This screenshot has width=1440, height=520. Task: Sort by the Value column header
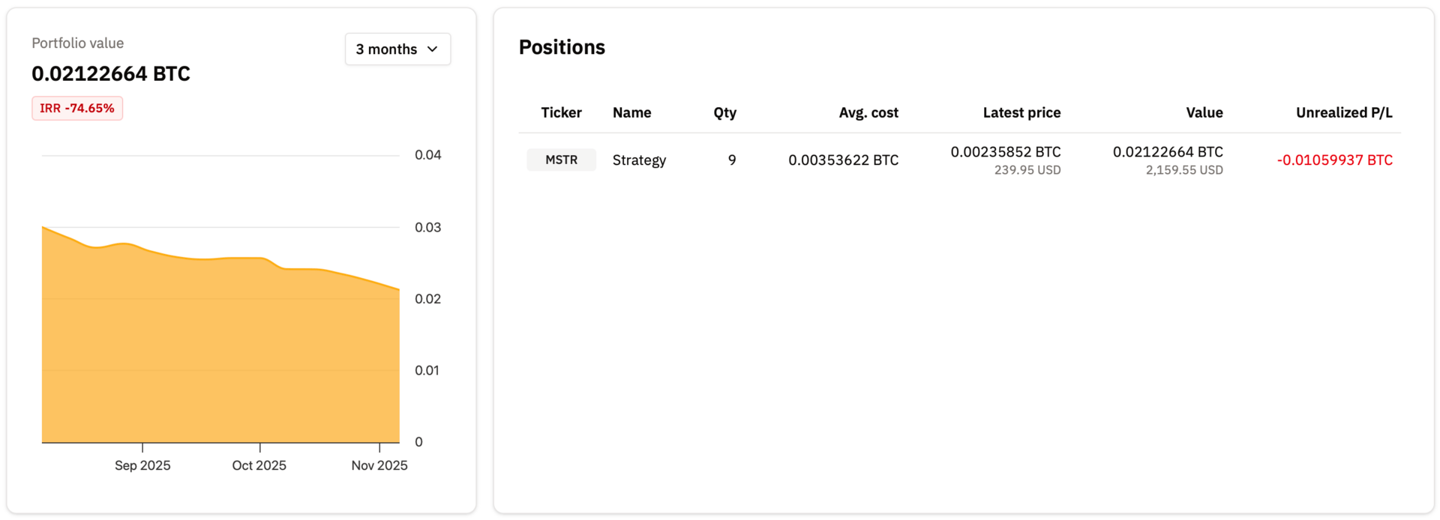click(x=1204, y=112)
